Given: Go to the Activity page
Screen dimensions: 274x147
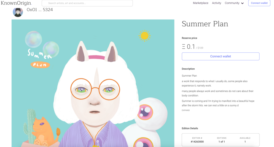Looking at the screenshot, I should tap(216, 3).
